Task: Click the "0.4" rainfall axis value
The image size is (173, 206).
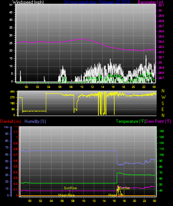Action: click(x=16, y=172)
